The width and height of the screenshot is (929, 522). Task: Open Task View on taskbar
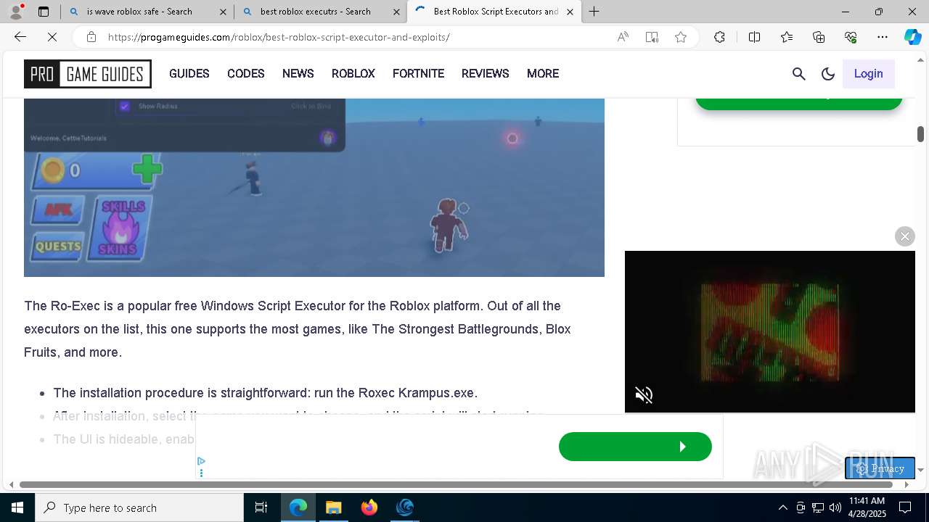261,507
